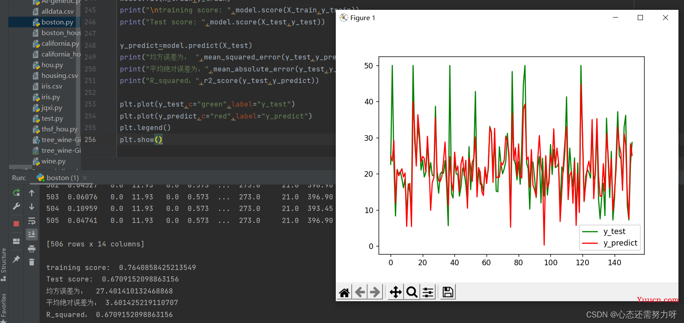Click the "R_squared" console output line
The image size is (684, 323).
110,314
